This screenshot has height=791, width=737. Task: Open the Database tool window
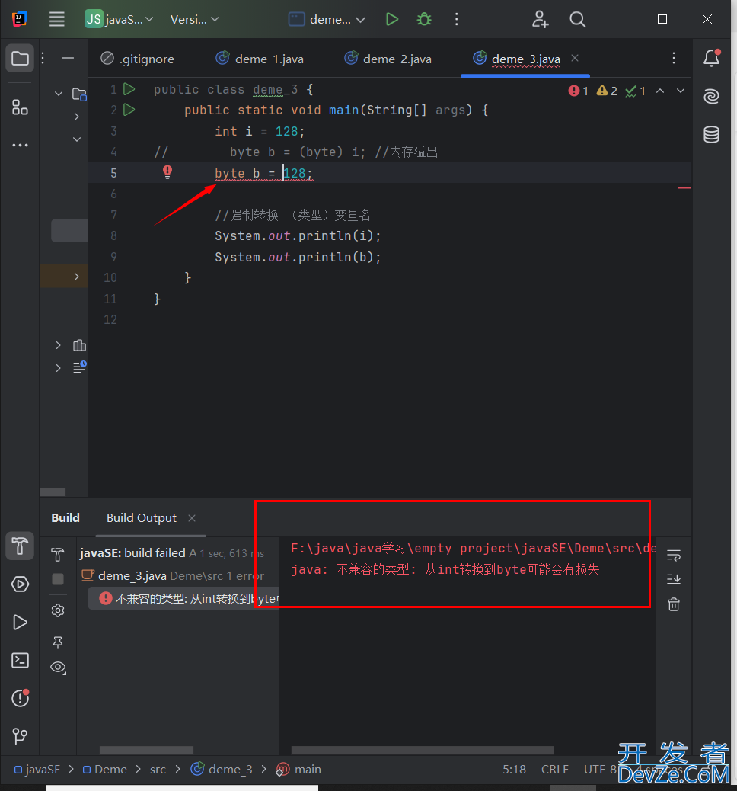click(x=711, y=135)
